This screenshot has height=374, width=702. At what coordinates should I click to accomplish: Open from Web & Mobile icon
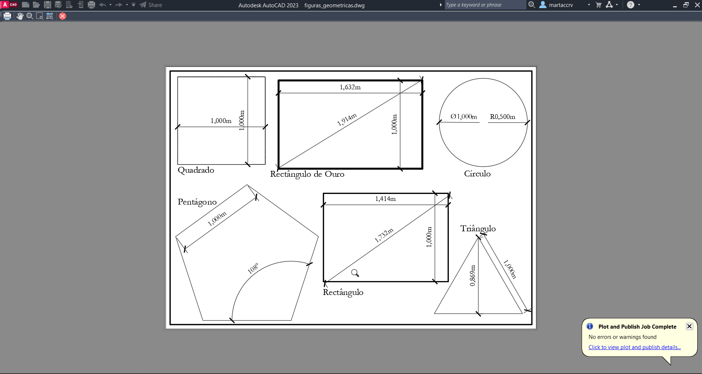[x=69, y=5]
